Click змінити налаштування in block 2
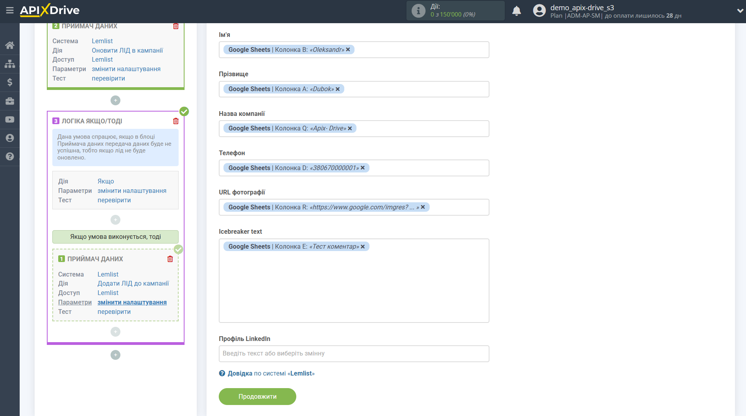Image resolution: width=746 pixels, height=416 pixels. coord(126,69)
